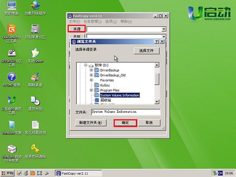
Task: Open the Windows安装 desktop icon
Action: 12,127
